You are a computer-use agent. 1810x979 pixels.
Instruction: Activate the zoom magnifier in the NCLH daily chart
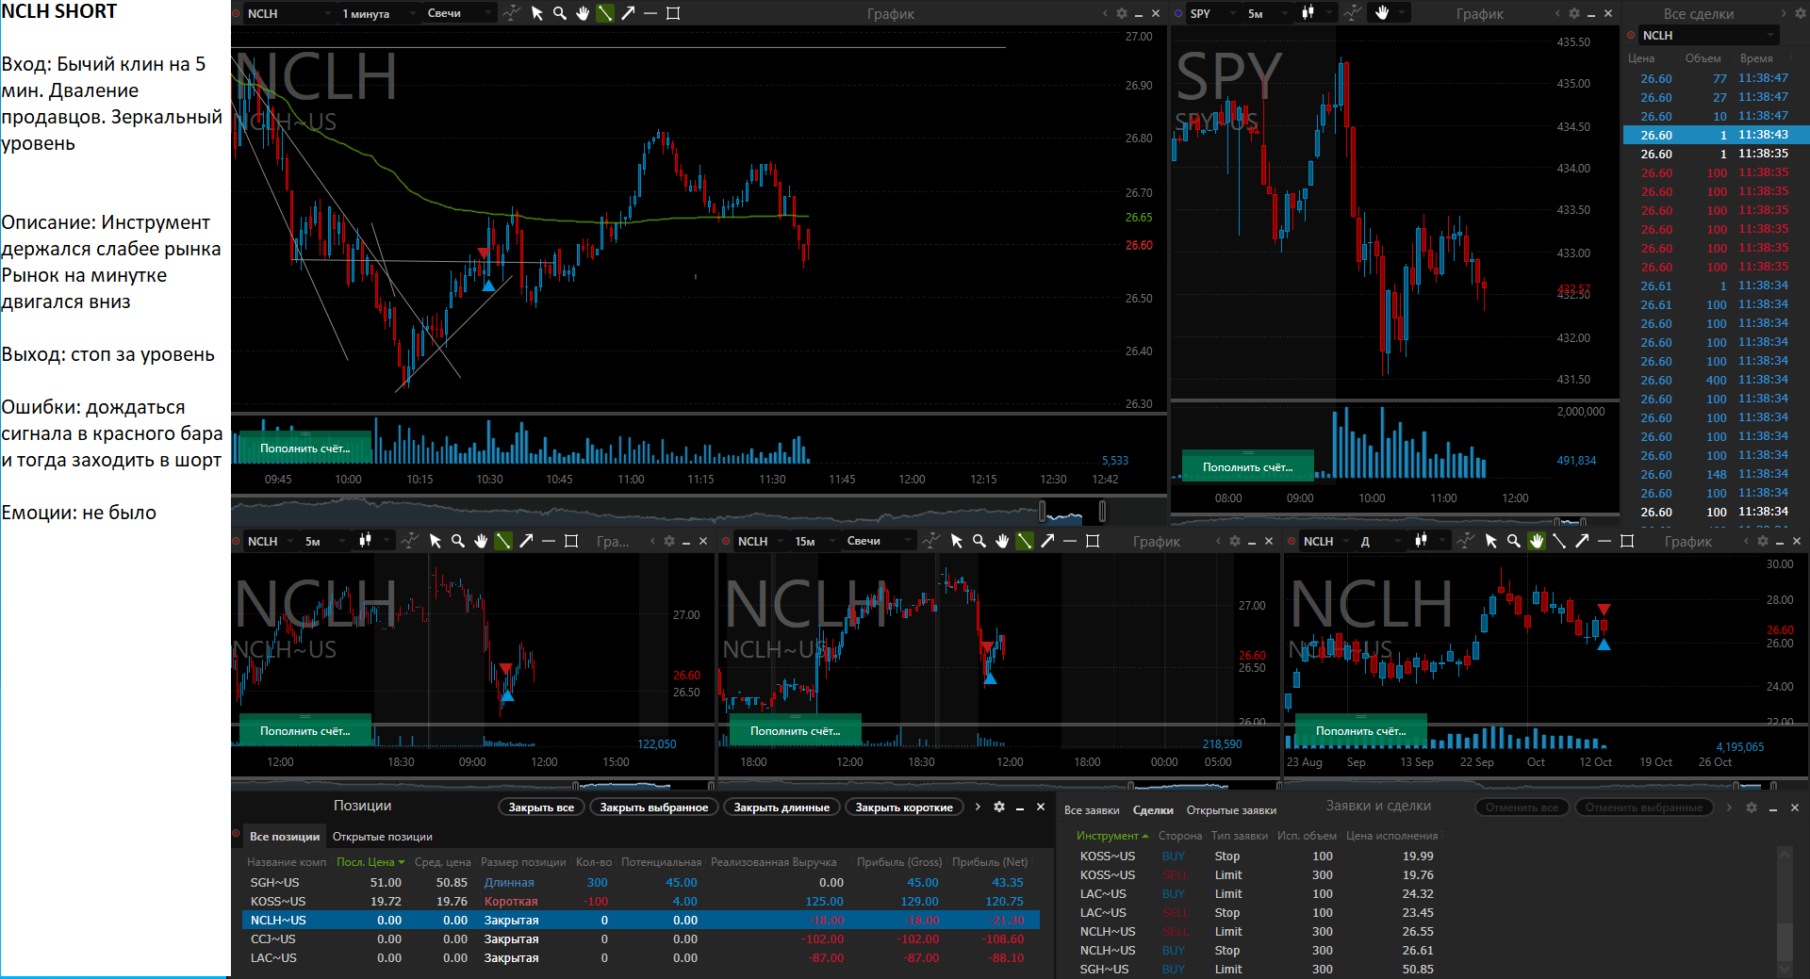1514,541
